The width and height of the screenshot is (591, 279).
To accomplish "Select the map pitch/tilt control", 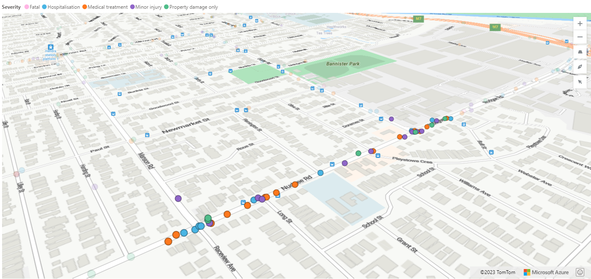I will [580, 52].
